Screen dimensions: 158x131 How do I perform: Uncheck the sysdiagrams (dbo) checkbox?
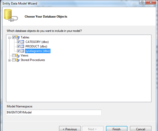click(x=18, y=51)
